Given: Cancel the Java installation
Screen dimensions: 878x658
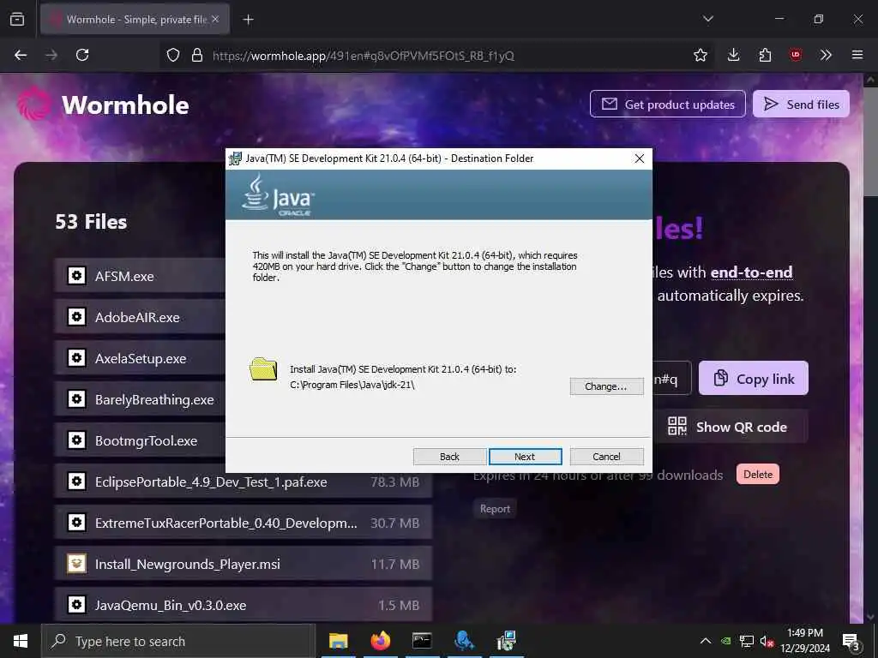Looking at the screenshot, I should pos(606,457).
